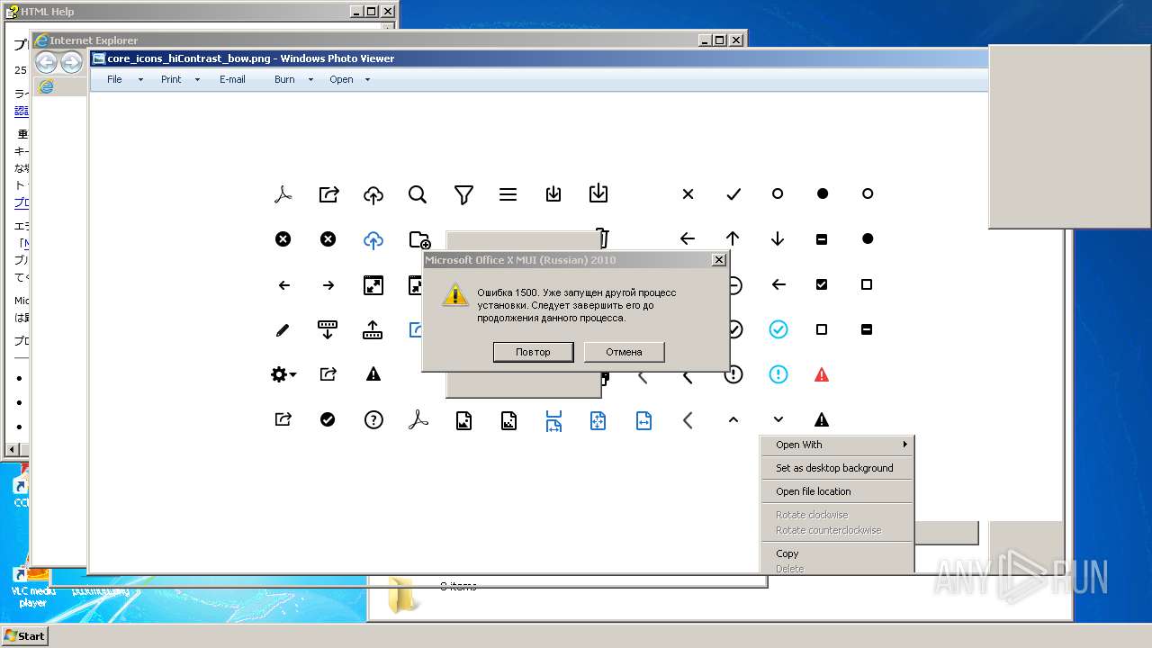Click the small upward chevron icon
Screen dimensions: 1152x648
pyautogui.click(x=733, y=419)
